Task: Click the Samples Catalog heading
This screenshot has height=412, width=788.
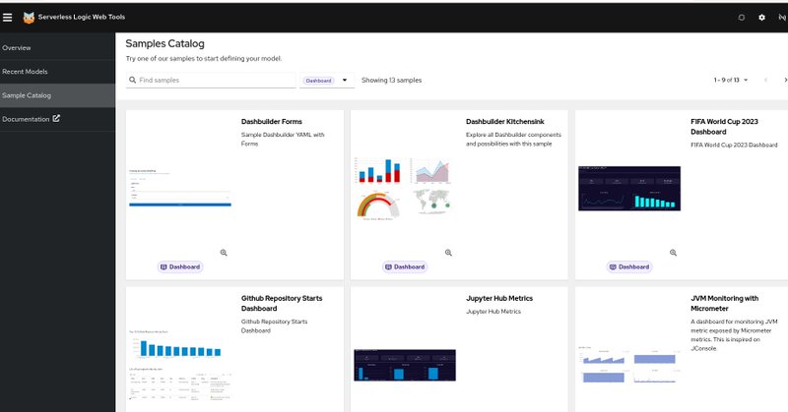Action: (x=164, y=43)
